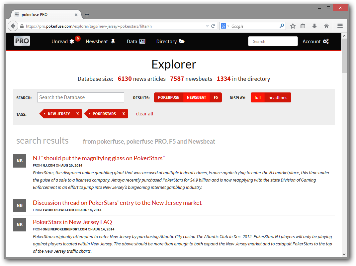Focus the Search the Database field
Image resolution: width=356 pixels, height=266 pixels.
[x=81, y=97]
